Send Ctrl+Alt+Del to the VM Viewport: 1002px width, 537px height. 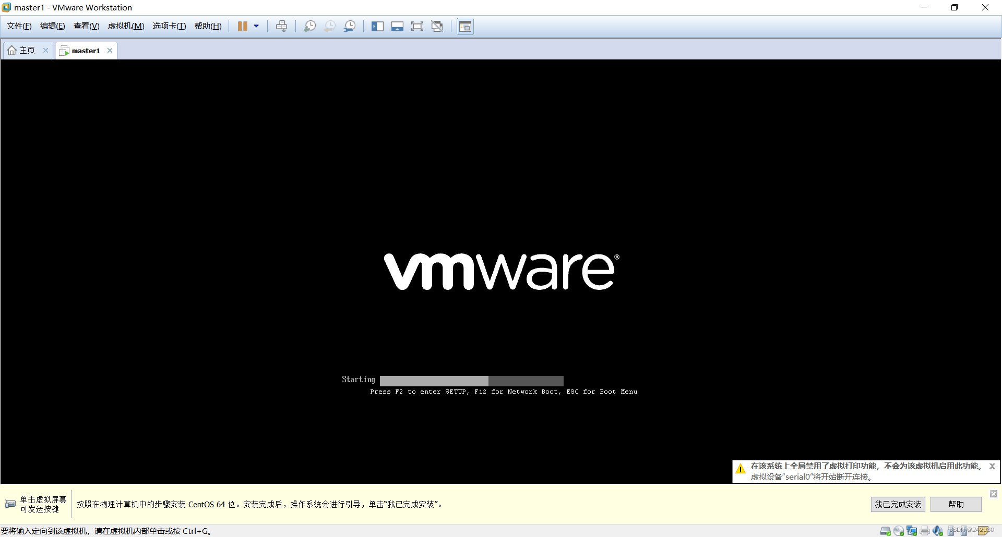pyautogui.click(x=281, y=26)
